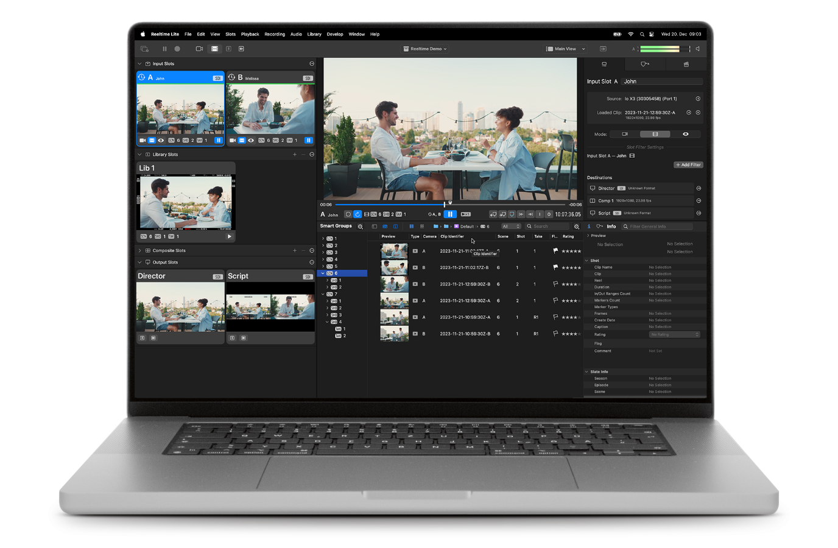The width and height of the screenshot is (838, 548).
Task: Open the All filter dropdown in the library
Action: point(511,227)
